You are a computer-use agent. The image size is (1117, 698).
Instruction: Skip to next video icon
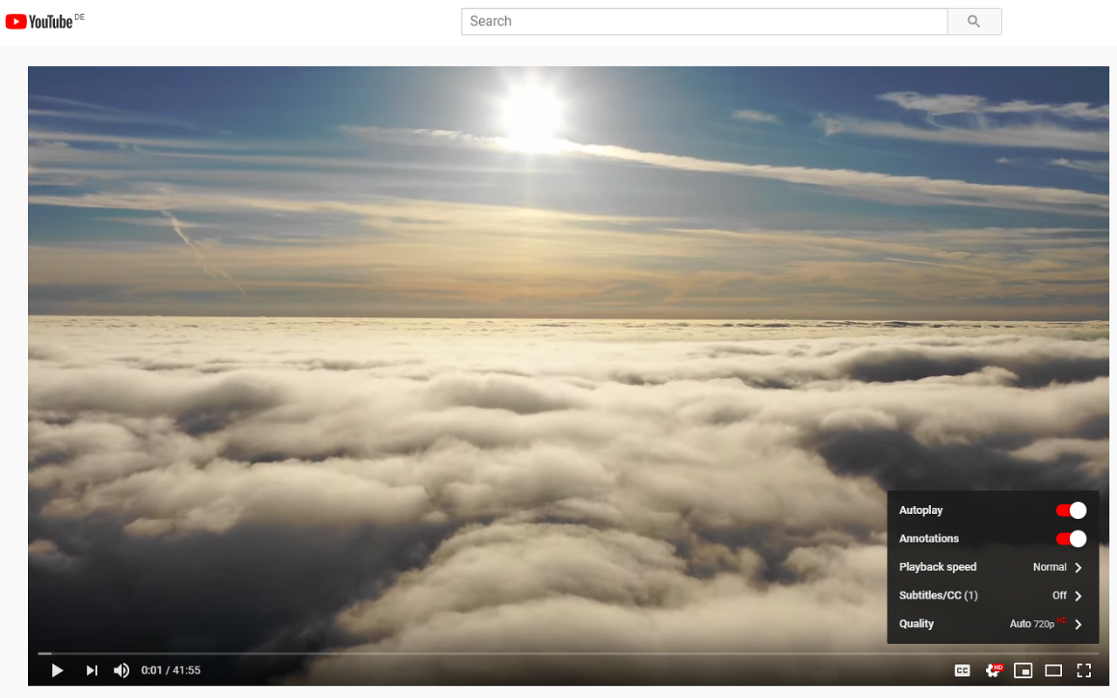[92, 670]
